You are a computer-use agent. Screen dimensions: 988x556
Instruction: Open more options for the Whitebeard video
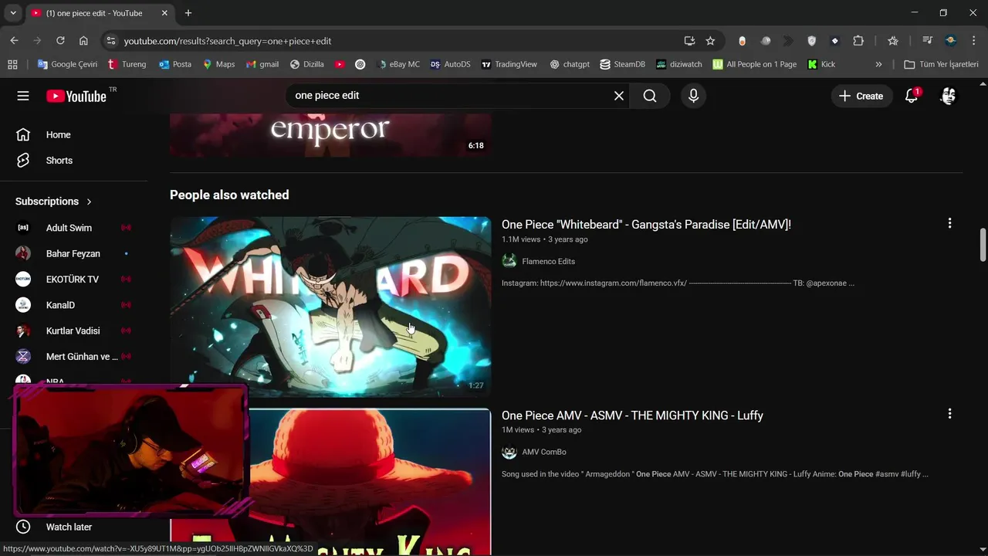click(x=949, y=223)
